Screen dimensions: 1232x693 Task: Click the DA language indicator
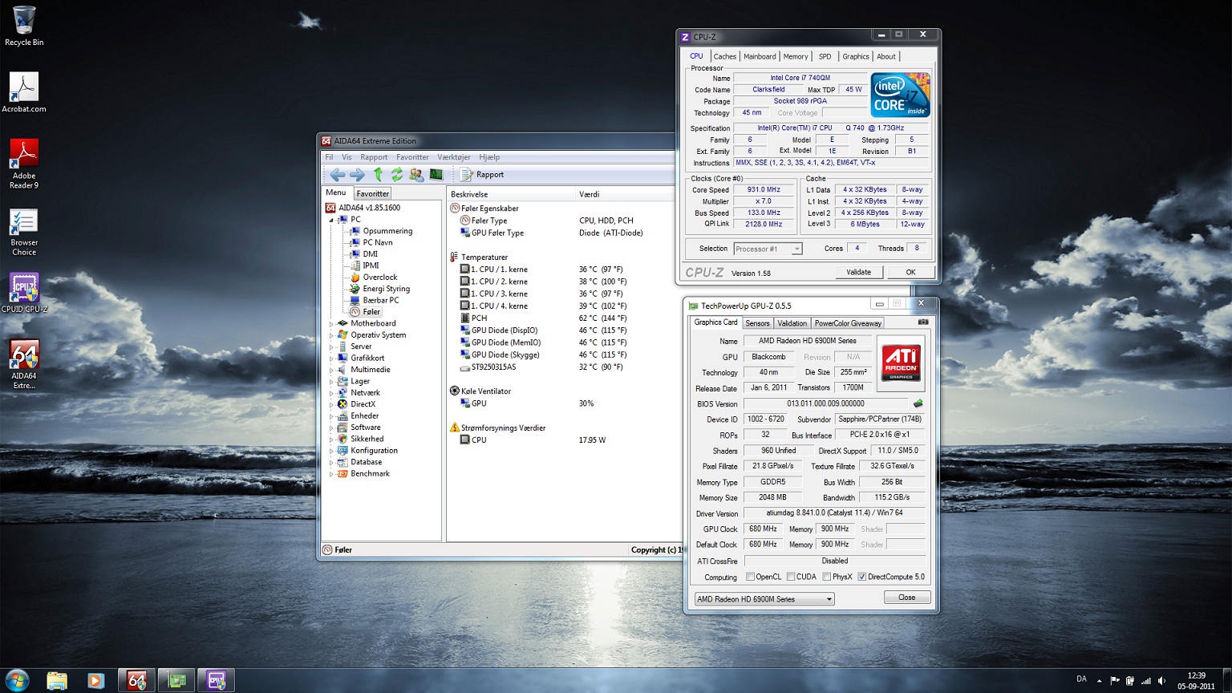click(1081, 679)
